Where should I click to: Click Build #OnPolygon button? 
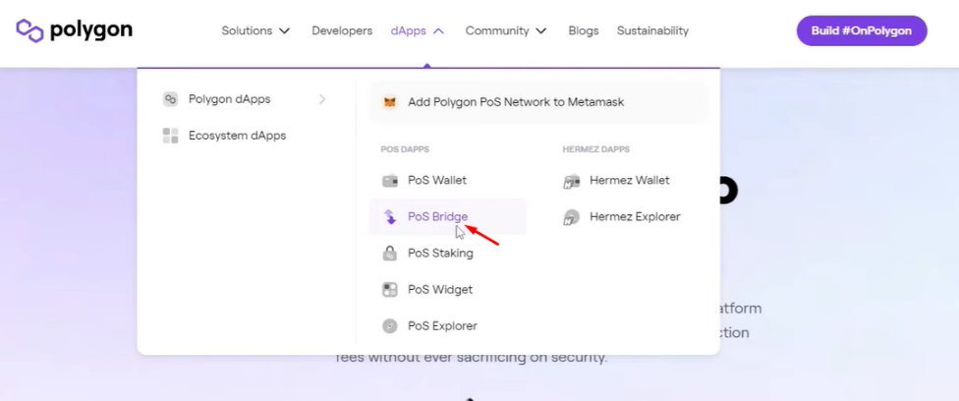tap(862, 30)
